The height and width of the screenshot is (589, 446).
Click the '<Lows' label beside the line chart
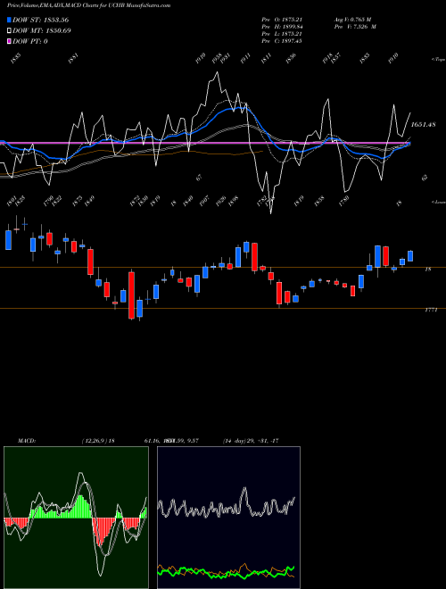pos(438,202)
